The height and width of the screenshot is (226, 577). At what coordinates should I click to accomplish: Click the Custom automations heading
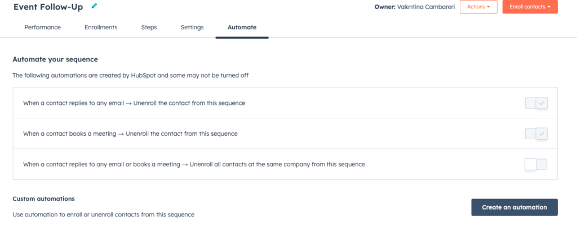(x=44, y=199)
